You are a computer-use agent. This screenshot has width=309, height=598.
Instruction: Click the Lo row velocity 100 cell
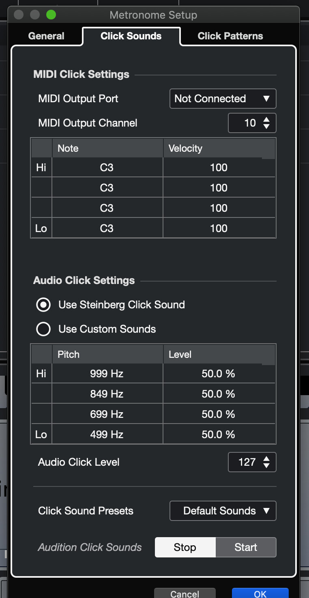(219, 228)
